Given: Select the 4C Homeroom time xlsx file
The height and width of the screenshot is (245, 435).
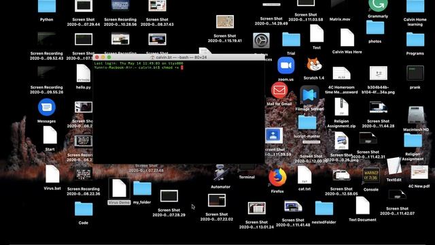Looking at the screenshot, I should click(x=341, y=73).
